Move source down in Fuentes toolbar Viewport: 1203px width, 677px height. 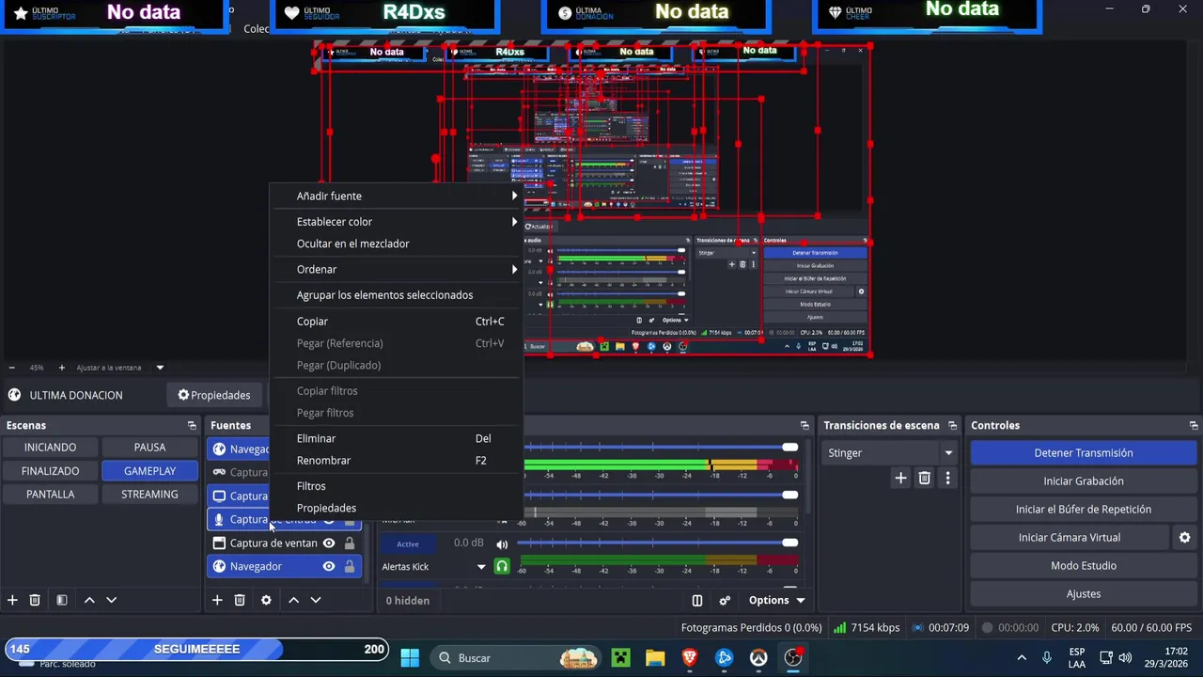pyautogui.click(x=316, y=600)
